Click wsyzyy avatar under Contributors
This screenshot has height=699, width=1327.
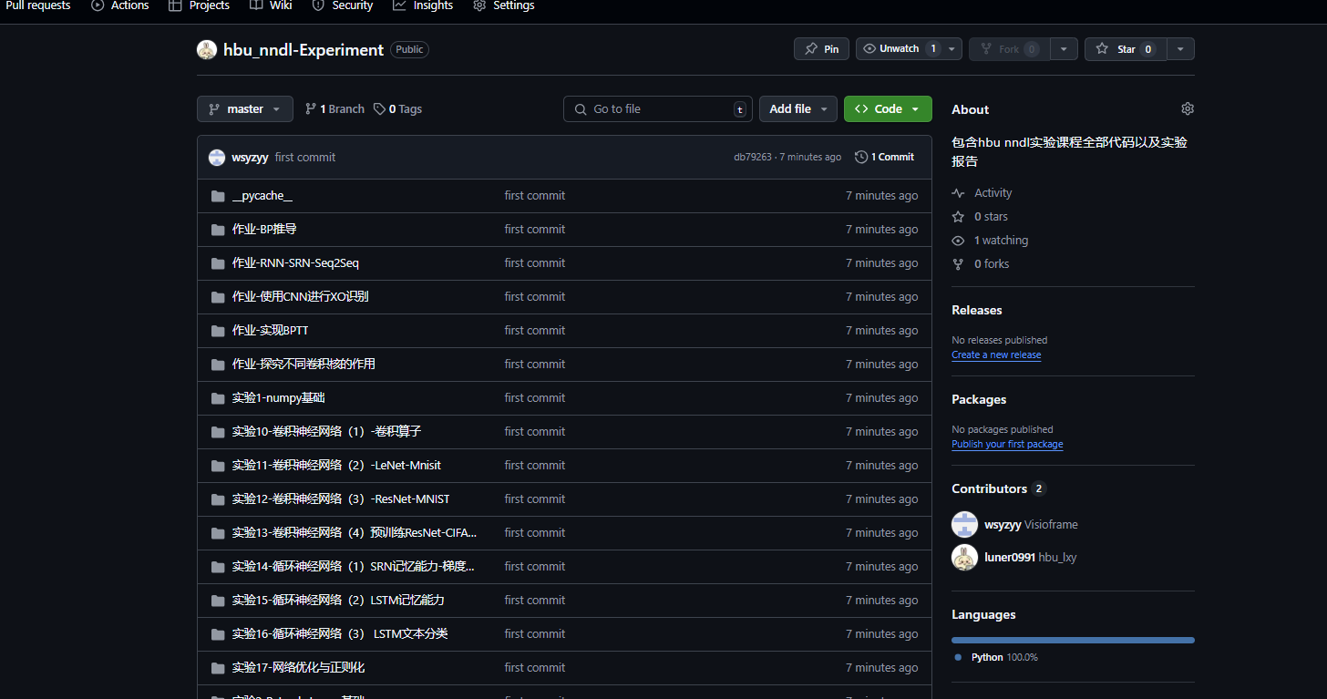964,524
